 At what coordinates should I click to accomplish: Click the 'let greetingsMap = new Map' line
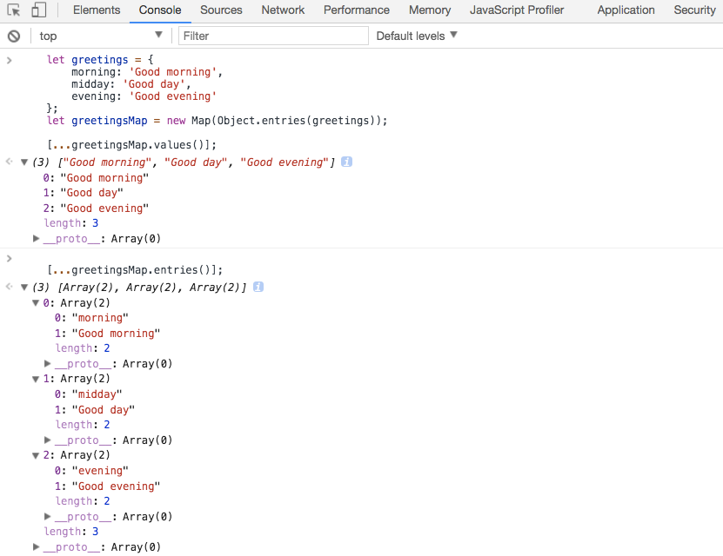pos(218,121)
